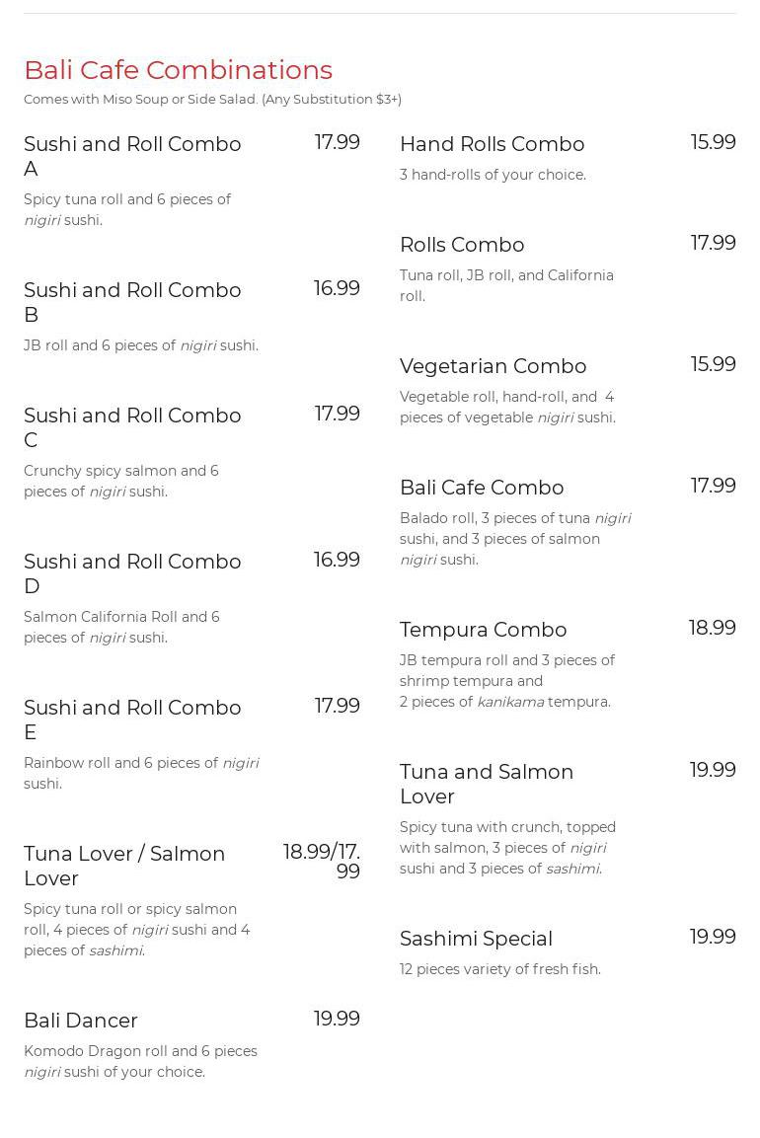Click the 18.99 price for Tempura Combo
The width and height of the screenshot is (760, 1138).
712,628
